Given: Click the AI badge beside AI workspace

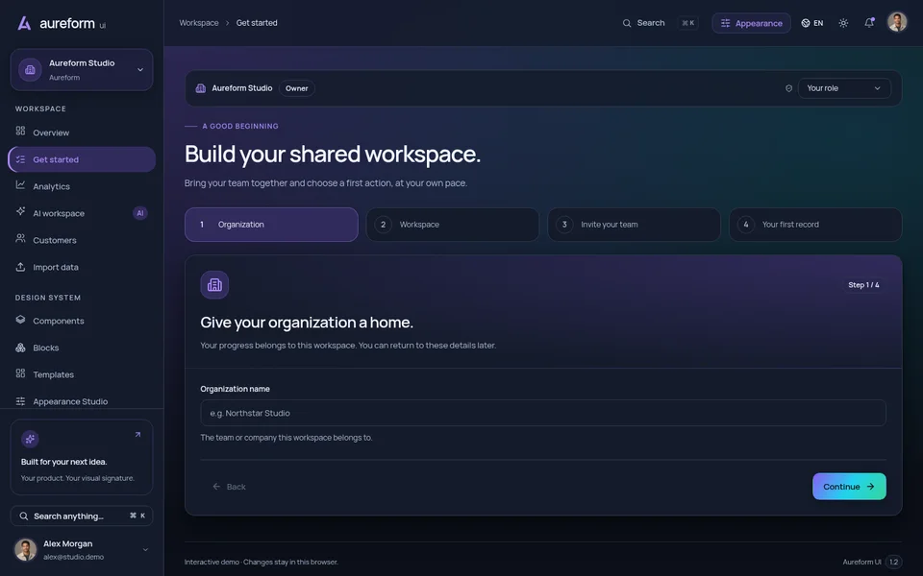Looking at the screenshot, I should pyautogui.click(x=139, y=213).
